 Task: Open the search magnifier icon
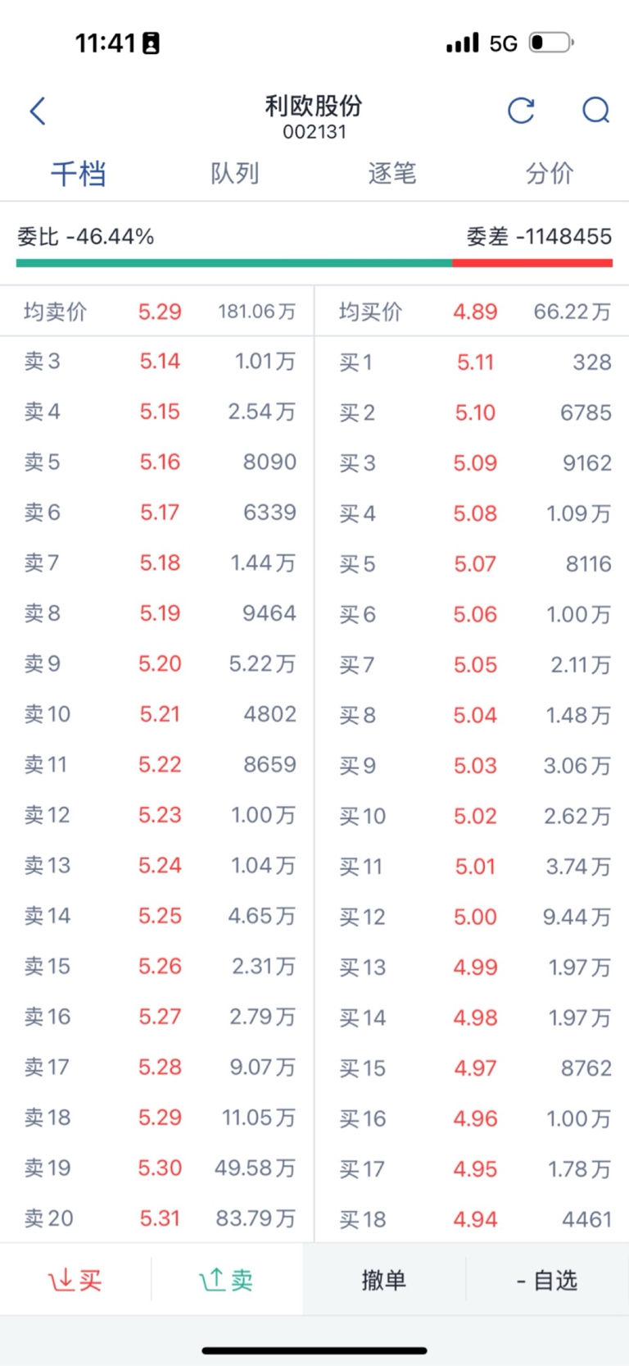tap(595, 110)
